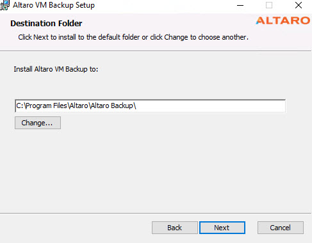Cancel the Altaro VM Backup setup
The width and height of the screenshot is (312, 243).
point(281,228)
